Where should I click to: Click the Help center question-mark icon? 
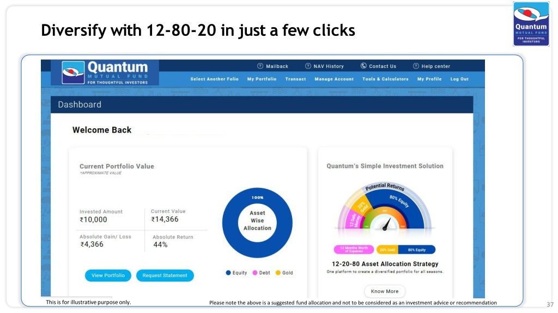click(x=416, y=66)
